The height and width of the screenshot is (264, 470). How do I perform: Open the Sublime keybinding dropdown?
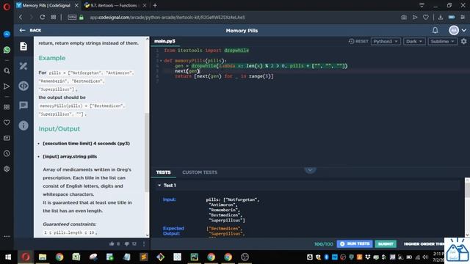coord(442,41)
